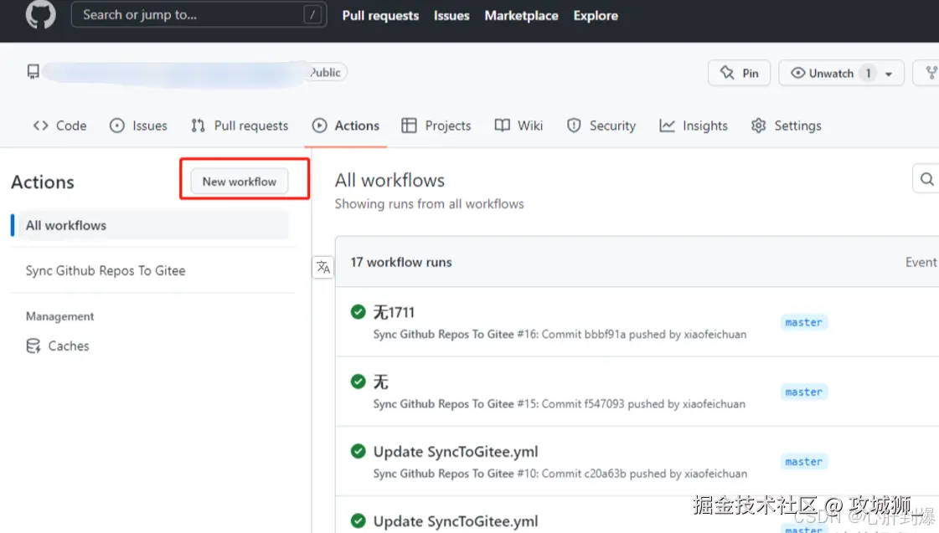Image resolution: width=939 pixels, height=533 pixels.
Task: Click success icon of bottom workflow run
Action: pyautogui.click(x=359, y=520)
